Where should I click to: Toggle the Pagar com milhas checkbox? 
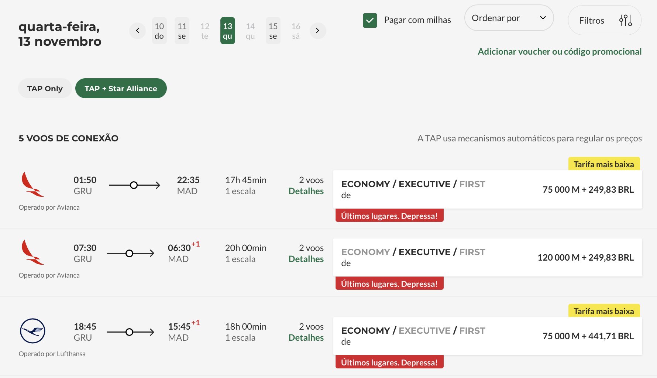coord(370,20)
